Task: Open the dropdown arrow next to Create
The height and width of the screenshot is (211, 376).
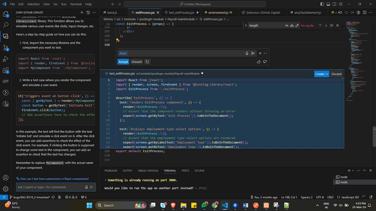Action: [x=327, y=74]
